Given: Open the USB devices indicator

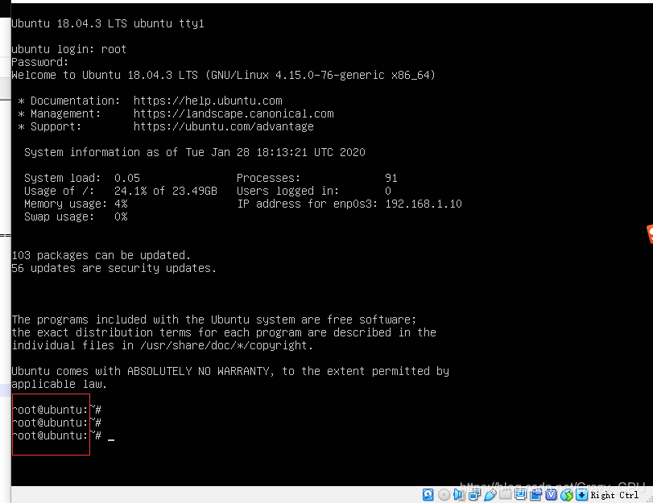Looking at the screenshot, I should 490,495.
